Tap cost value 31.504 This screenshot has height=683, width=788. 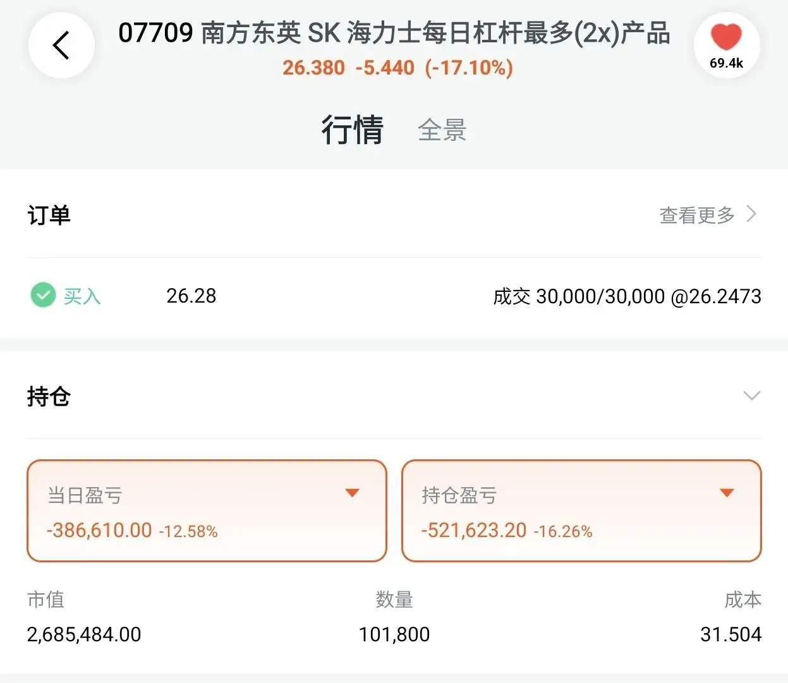pyautogui.click(x=731, y=634)
